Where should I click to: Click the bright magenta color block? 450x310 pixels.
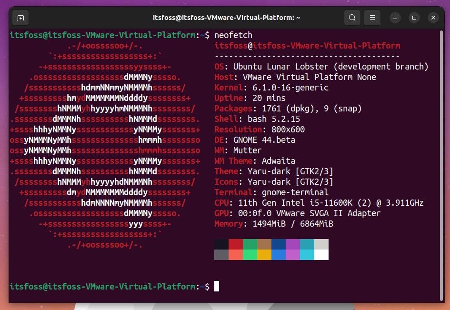click(293, 255)
